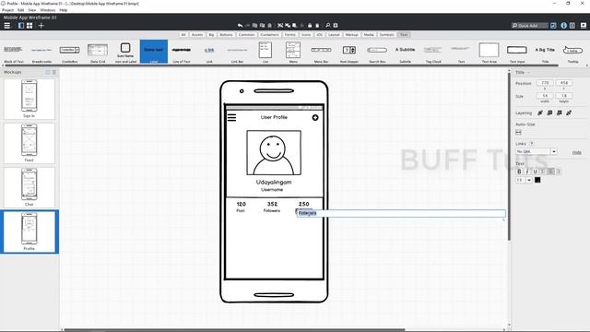Open the Edit menu
The width and height of the screenshot is (590, 332).
pos(20,10)
